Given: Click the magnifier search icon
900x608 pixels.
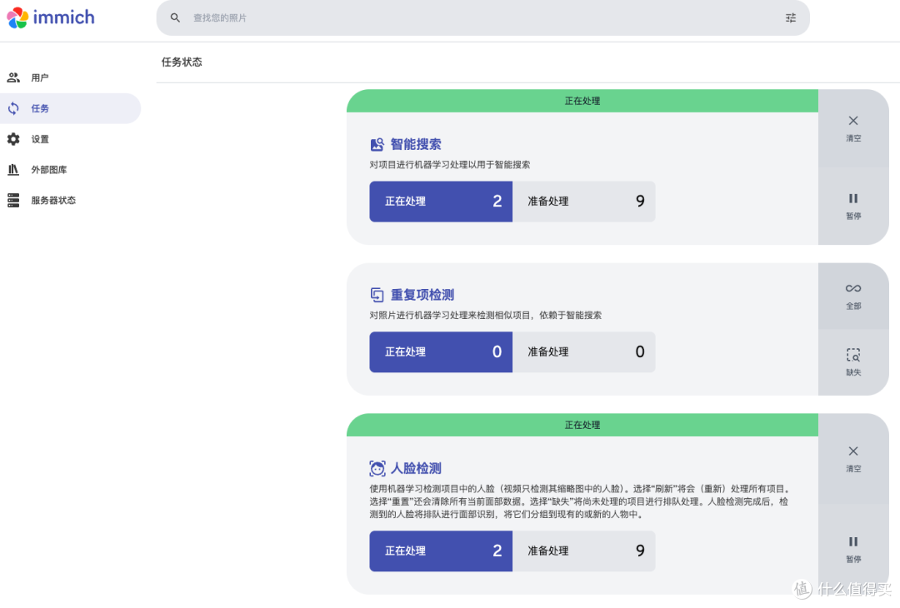Looking at the screenshot, I should [175, 17].
